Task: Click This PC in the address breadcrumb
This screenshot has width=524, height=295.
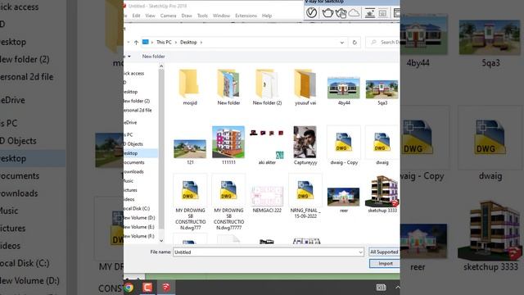Action: click(x=164, y=43)
